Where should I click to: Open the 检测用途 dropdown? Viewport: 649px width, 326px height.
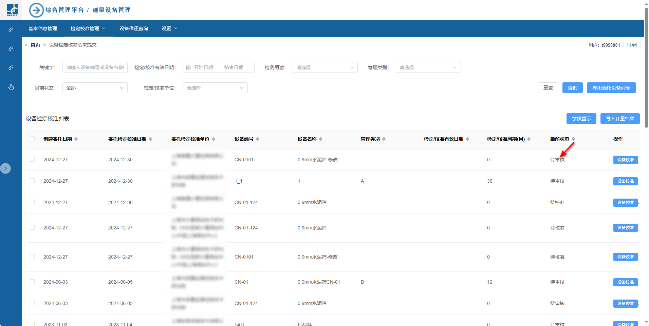pyautogui.click(x=325, y=67)
